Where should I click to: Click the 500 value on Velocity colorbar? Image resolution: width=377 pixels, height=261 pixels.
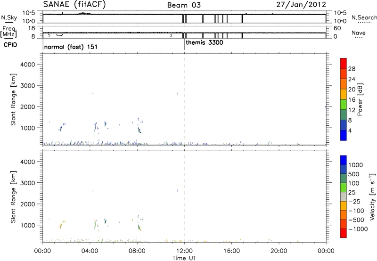tap(355, 174)
